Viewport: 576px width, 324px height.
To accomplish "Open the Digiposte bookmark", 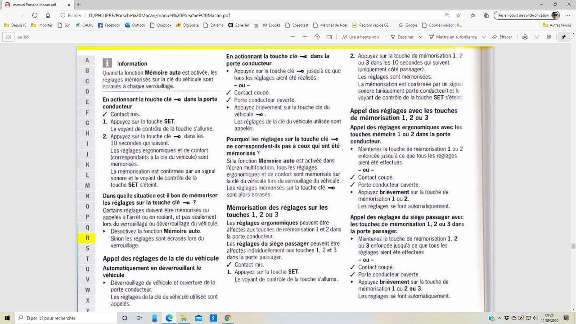I will pyautogui.click(x=187, y=25).
